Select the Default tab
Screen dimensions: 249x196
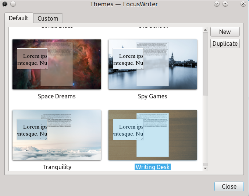click(19, 18)
